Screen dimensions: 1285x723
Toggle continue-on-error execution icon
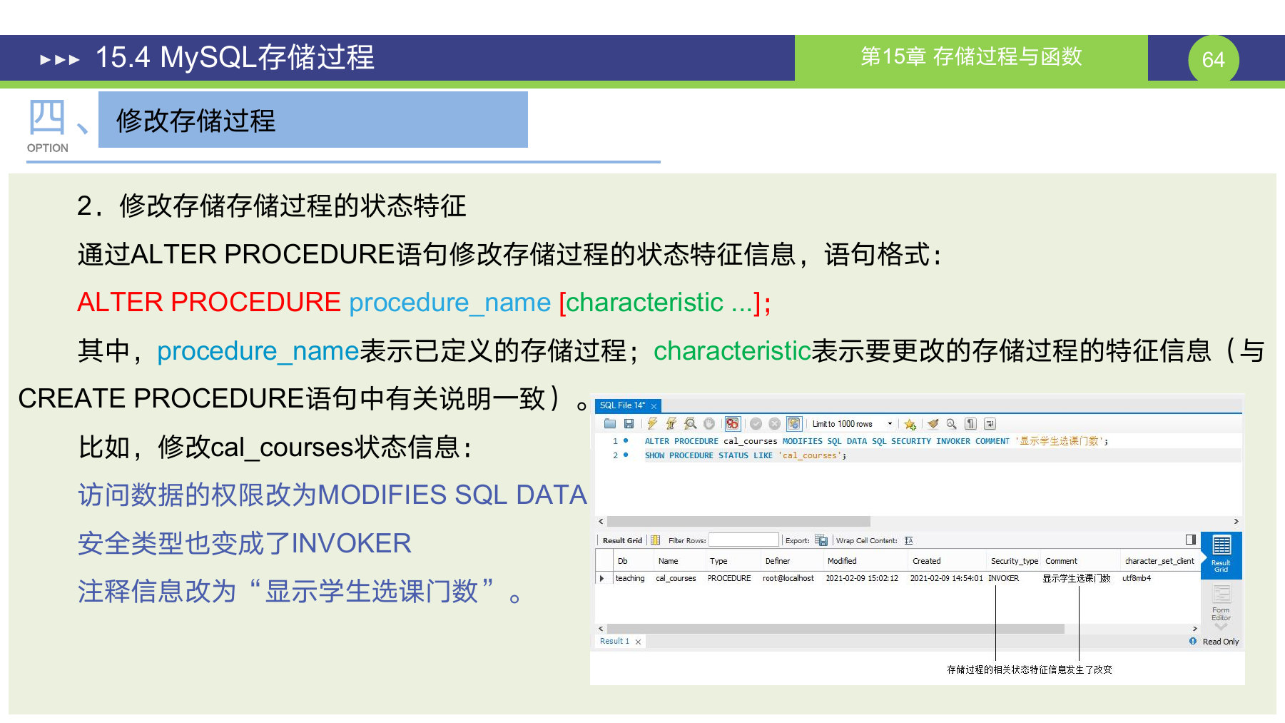click(x=733, y=424)
